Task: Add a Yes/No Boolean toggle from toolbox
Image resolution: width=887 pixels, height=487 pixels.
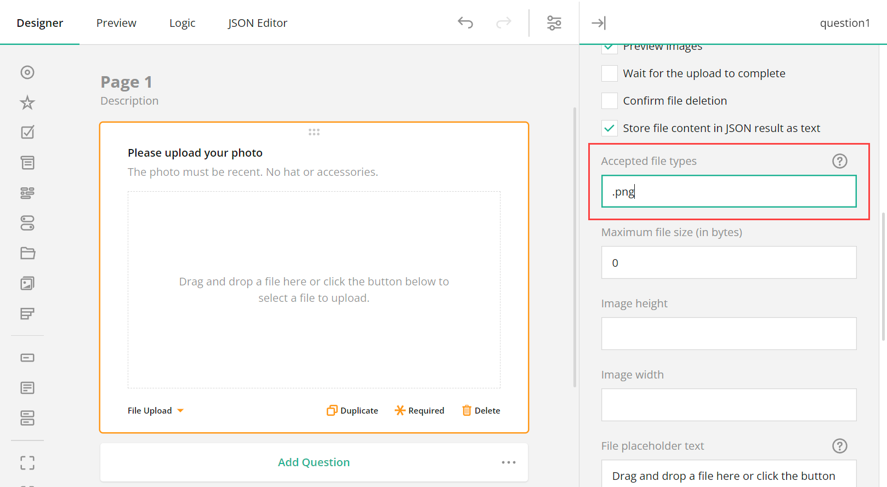Action: pos(27,223)
